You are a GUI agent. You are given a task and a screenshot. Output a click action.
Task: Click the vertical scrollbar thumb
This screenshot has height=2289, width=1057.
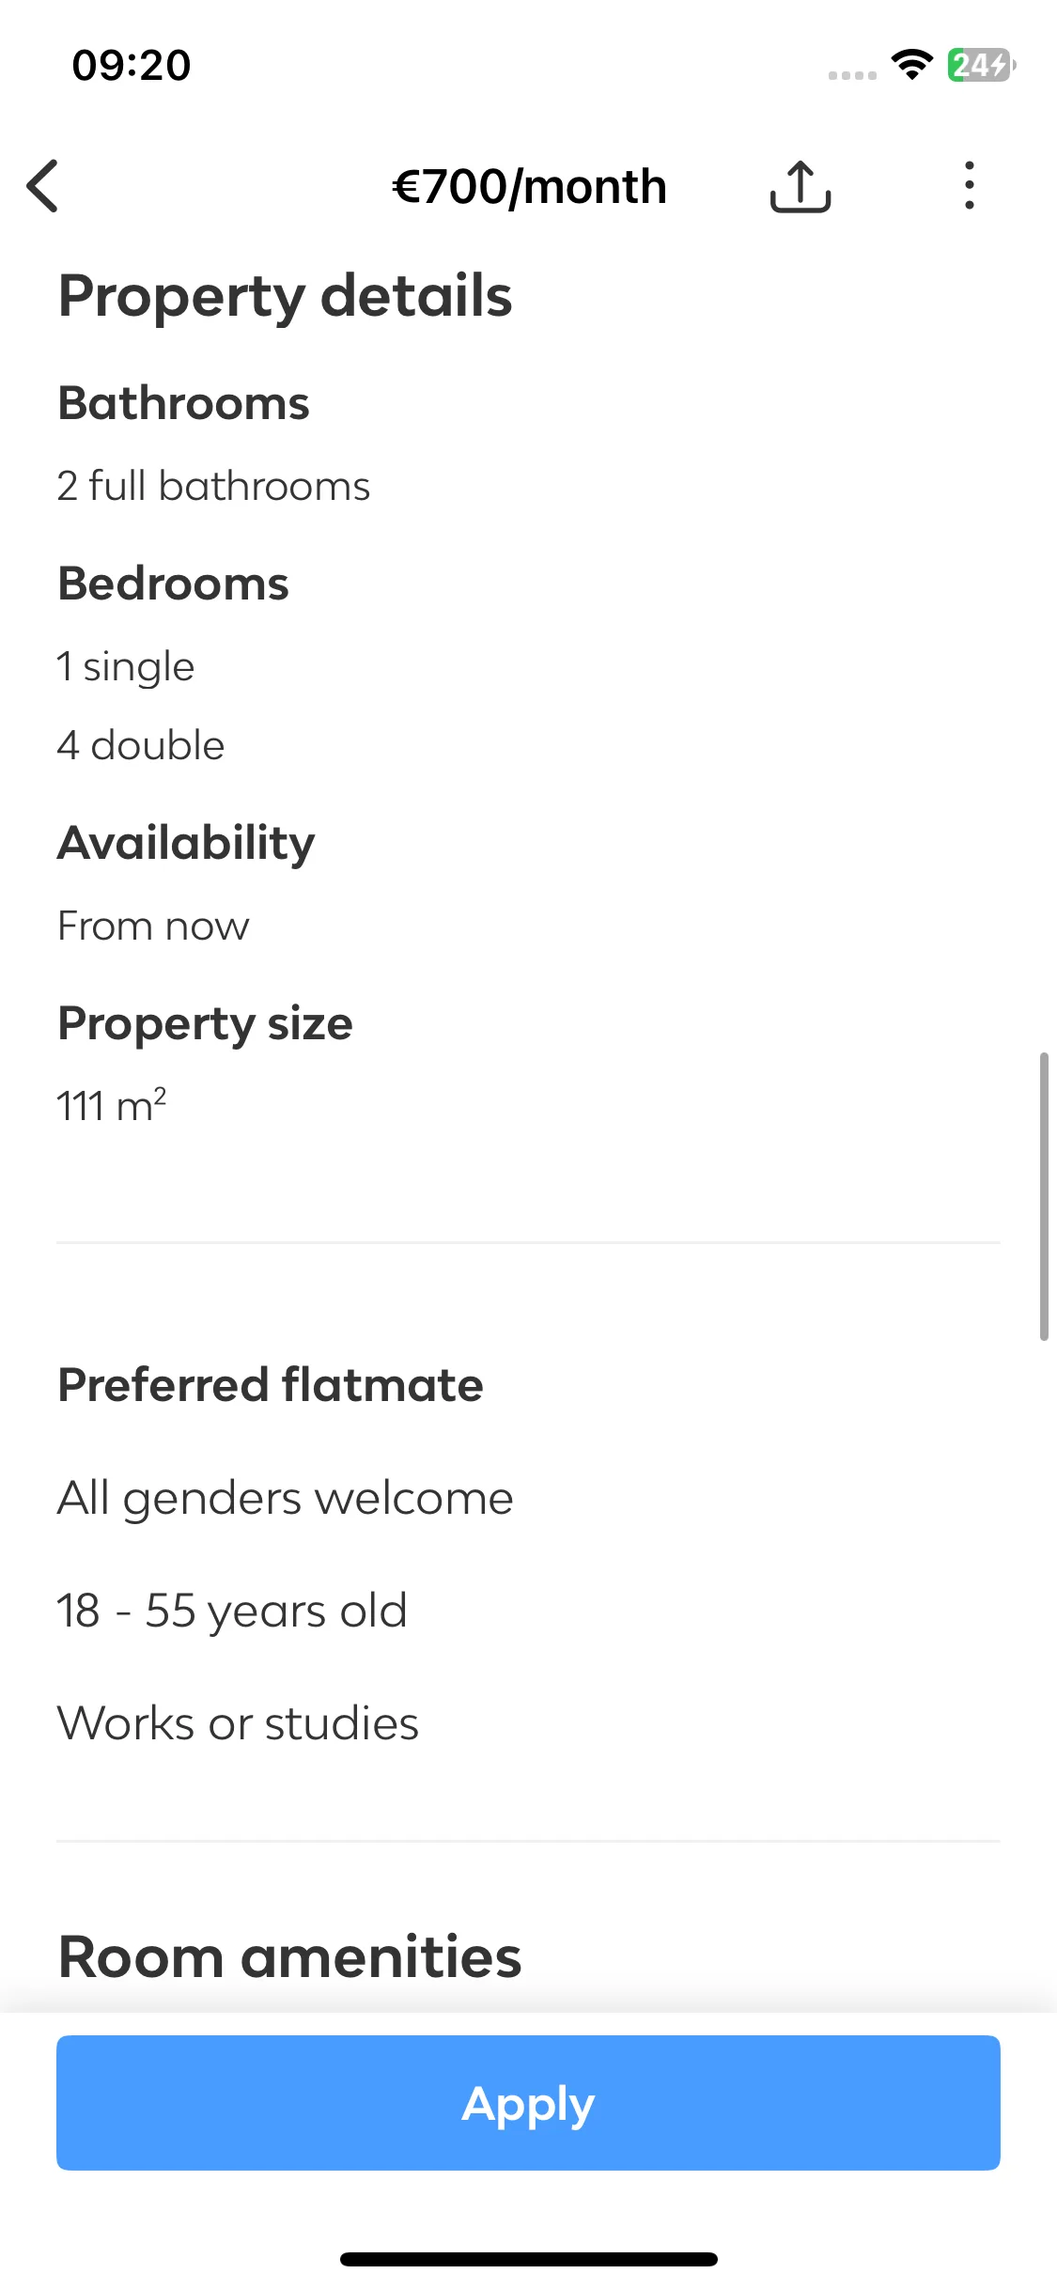pyautogui.click(x=1043, y=1196)
